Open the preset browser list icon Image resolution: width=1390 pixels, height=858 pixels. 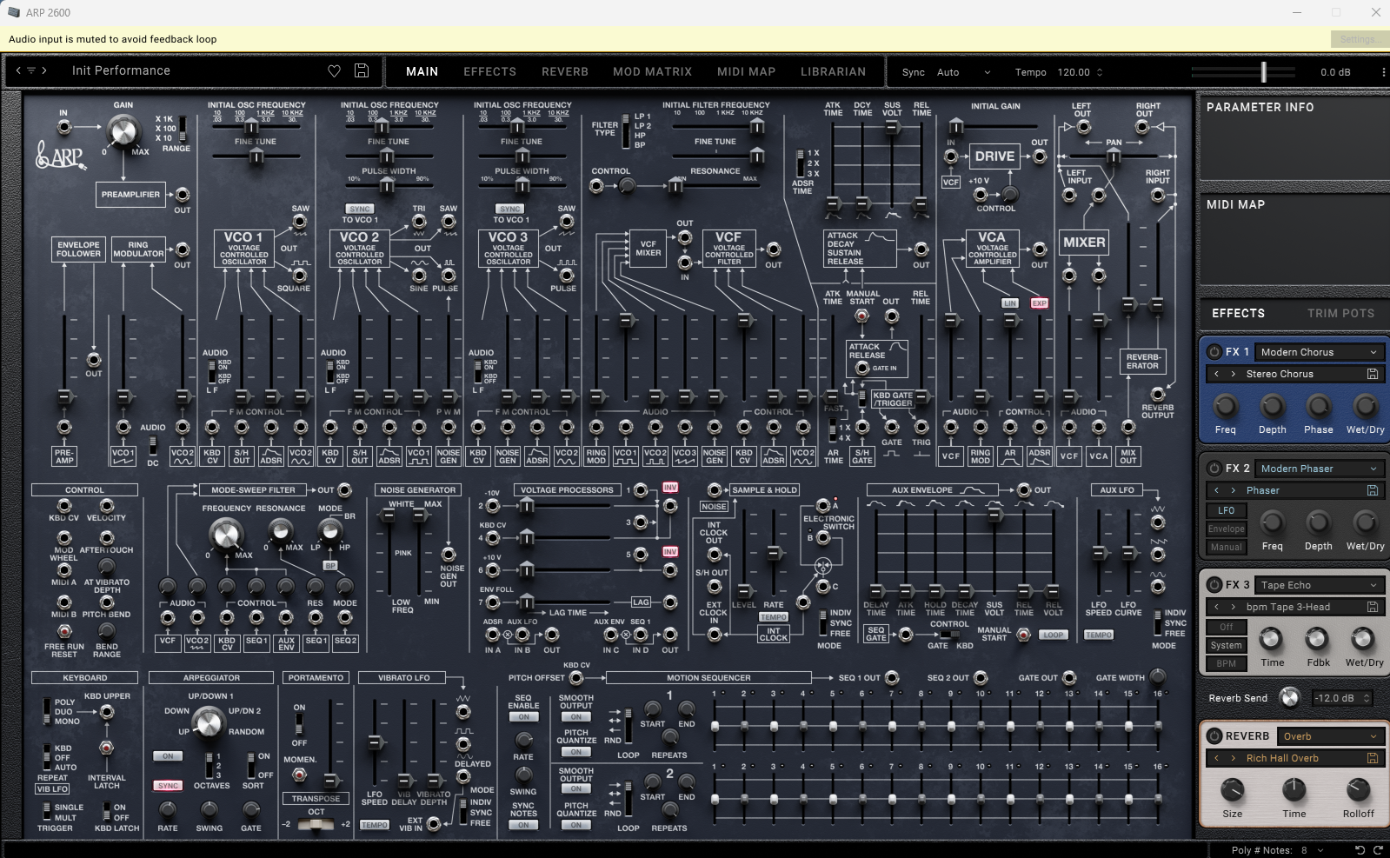(x=31, y=70)
